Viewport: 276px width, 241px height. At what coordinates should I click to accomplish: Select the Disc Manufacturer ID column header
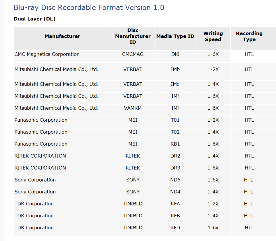(x=133, y=36)
